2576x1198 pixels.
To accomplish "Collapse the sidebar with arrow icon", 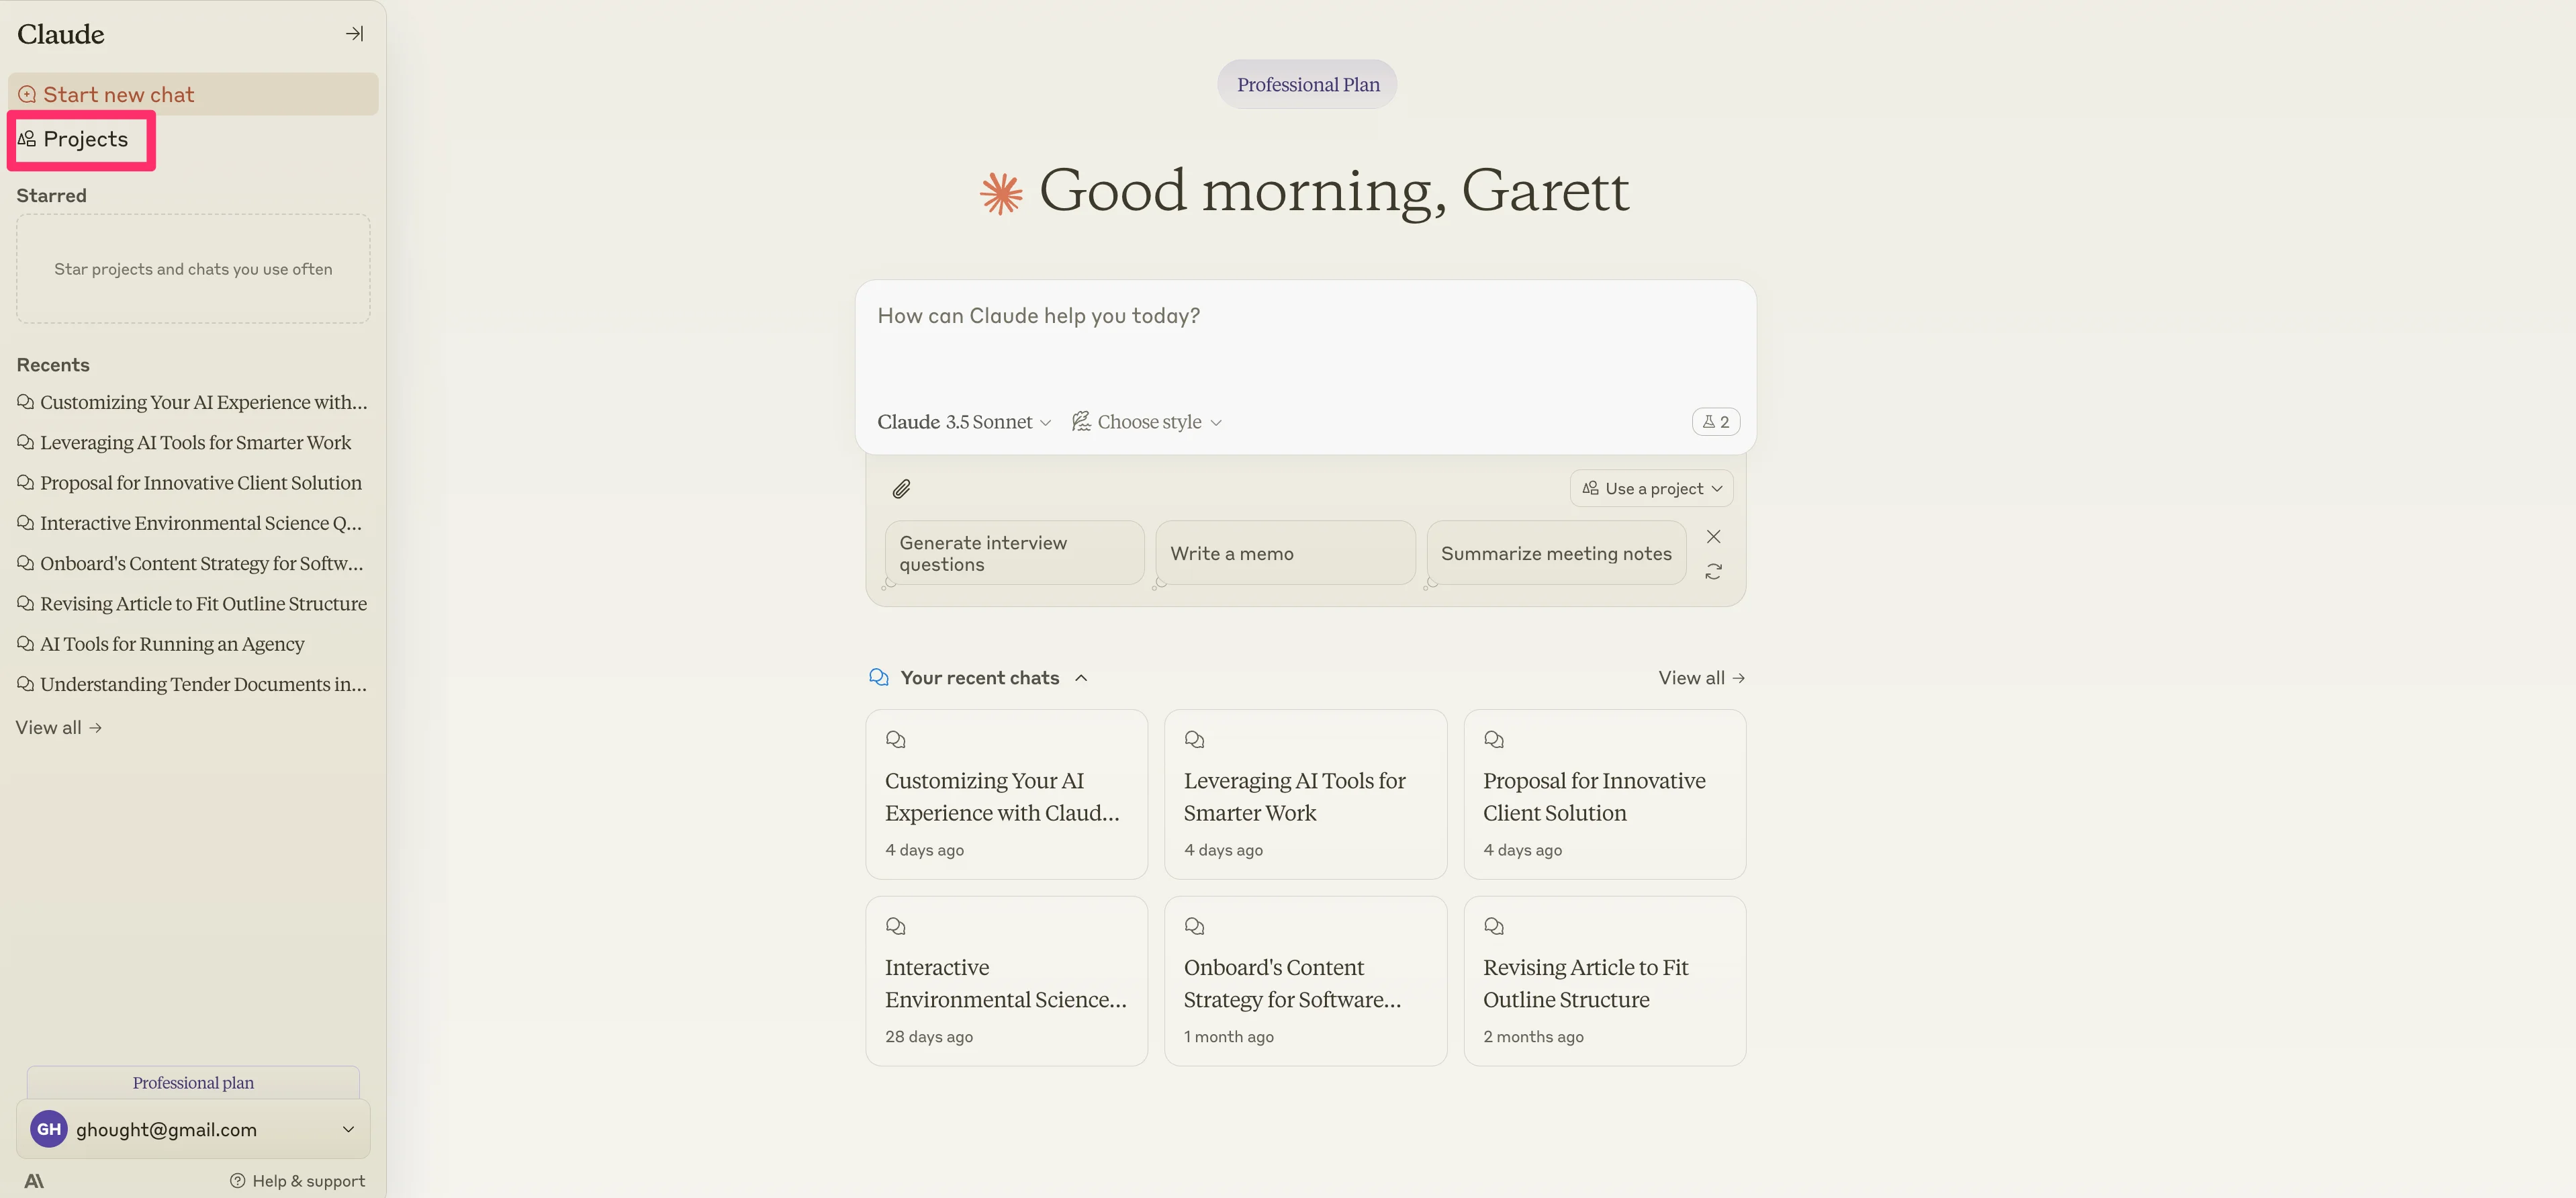I will (x=354, y=34).
